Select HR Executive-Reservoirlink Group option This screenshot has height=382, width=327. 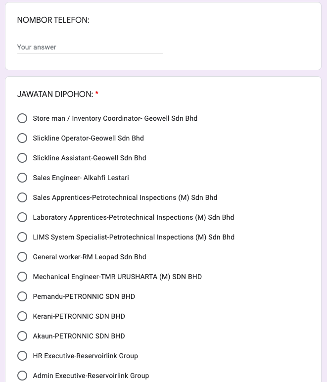[x=22, y=356]
